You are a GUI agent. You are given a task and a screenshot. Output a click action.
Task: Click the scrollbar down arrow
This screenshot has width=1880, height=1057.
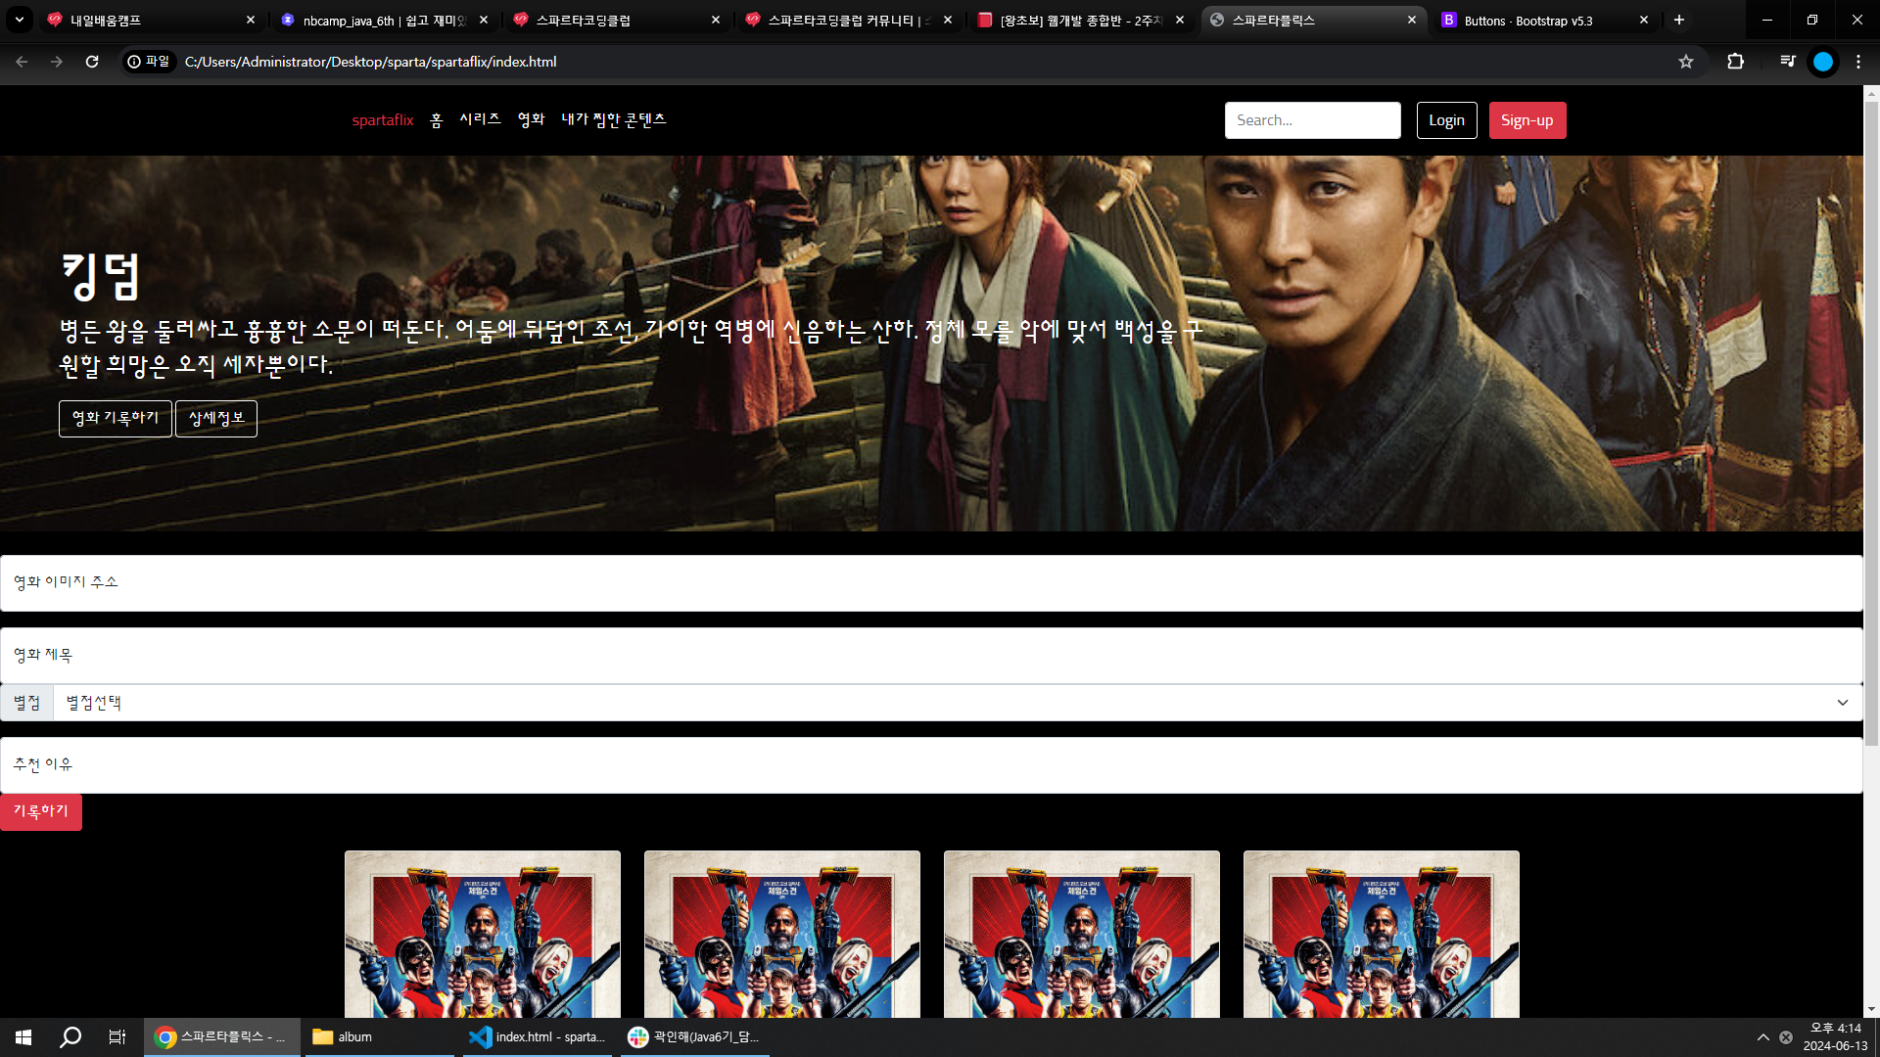[1871, 1009]
